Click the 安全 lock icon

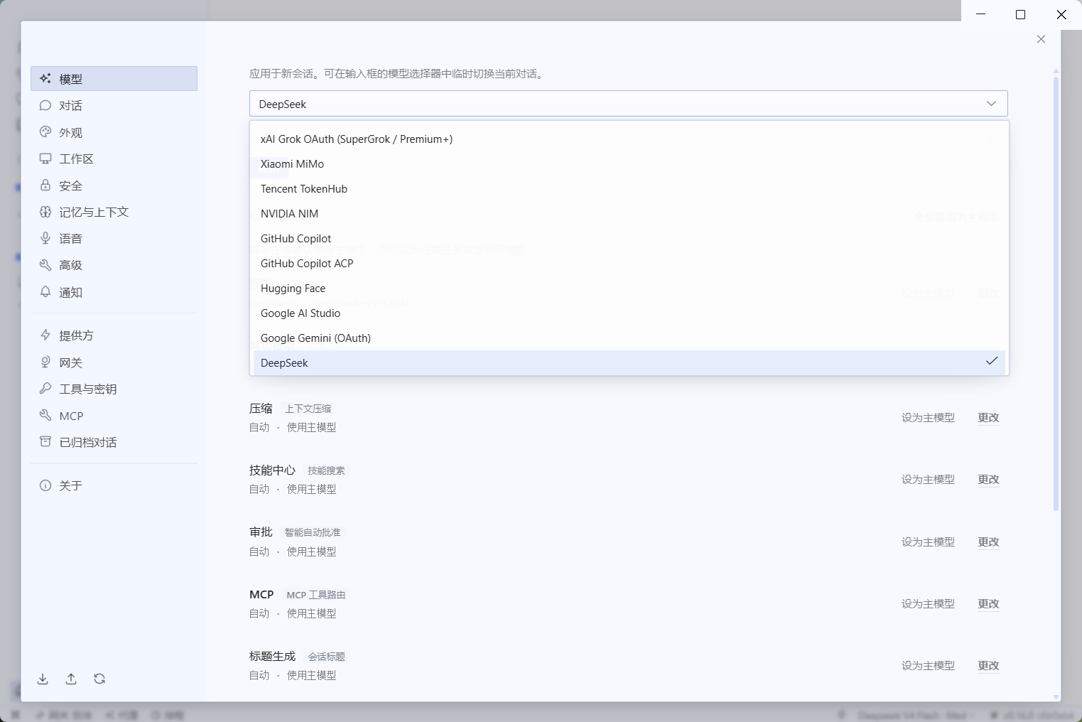point(45,185)
